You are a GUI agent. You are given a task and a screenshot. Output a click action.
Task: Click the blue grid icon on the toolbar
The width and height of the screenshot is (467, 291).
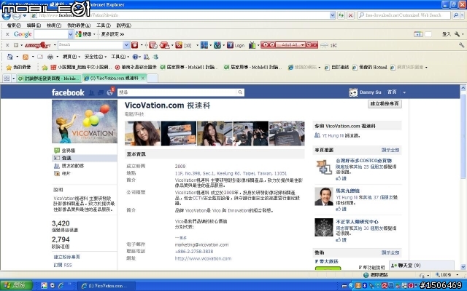(204, 45)
